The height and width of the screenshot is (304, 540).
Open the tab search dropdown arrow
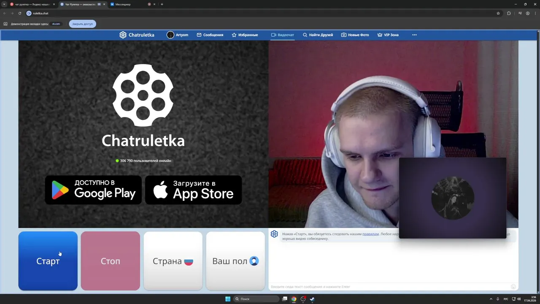[x=4, y=4]
